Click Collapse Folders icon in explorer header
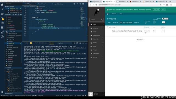This screenshot has width=176, height=99. [21, 15]
